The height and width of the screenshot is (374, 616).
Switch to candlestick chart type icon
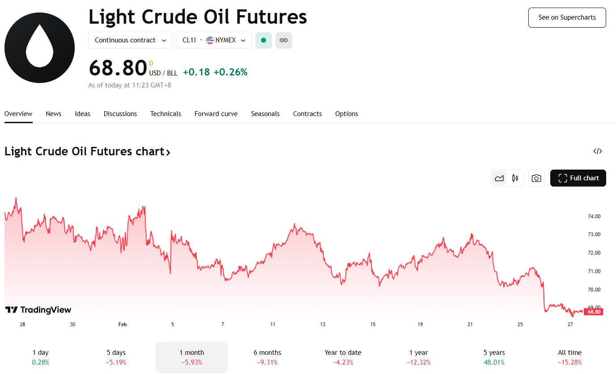point(515,178)
